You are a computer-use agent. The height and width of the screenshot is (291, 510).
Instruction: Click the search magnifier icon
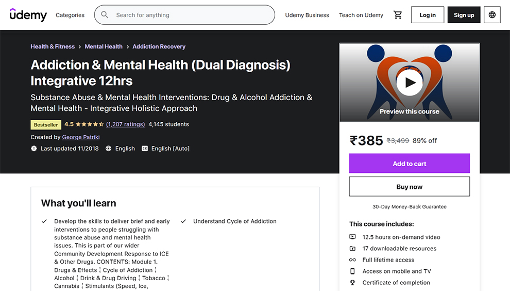pyautogui.click(x=105, y=15)
